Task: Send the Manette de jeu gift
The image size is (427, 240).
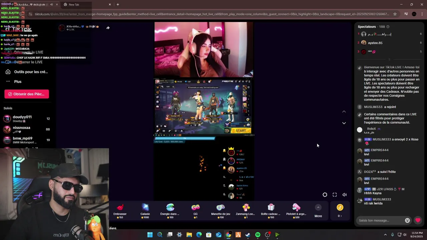Action: [221, 211]
